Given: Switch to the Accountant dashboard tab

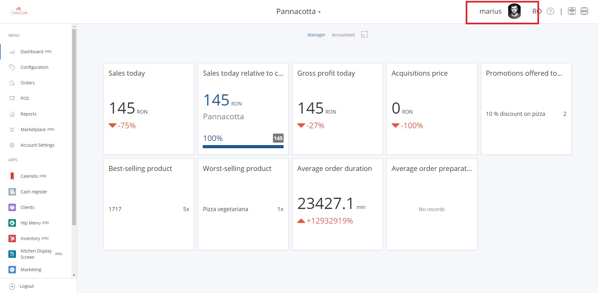Looking at the screenshot, I should (343, 35).
